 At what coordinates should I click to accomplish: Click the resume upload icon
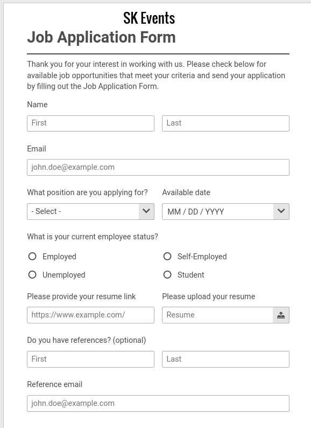click(281, 315)
